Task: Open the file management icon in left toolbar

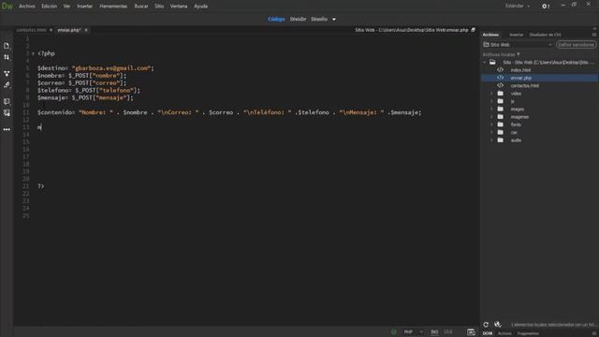Action: pyautogui.click(x=7, y=46)
